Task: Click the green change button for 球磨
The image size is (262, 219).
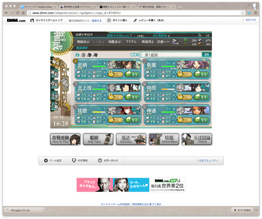Action: point(132,120)
